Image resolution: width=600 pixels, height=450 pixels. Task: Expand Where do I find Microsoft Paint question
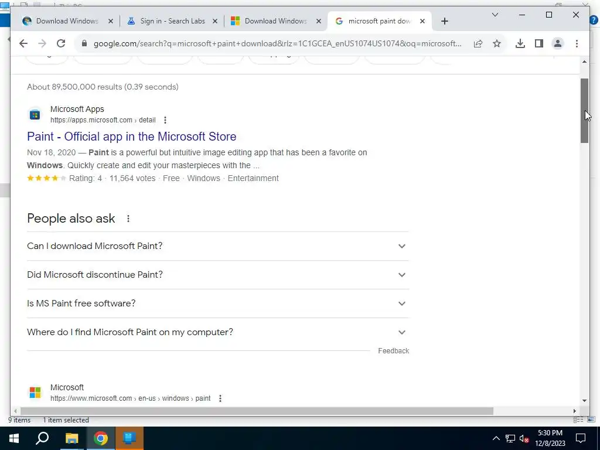pyautogui.click(x=217, y=332)
